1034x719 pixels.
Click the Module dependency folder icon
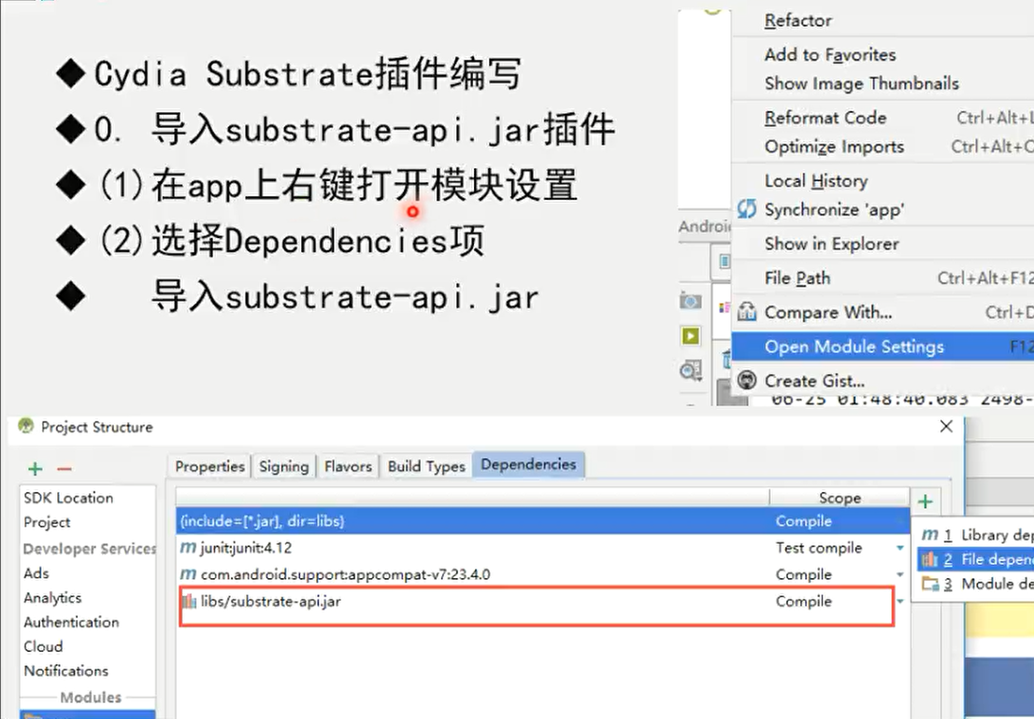[x=930, y=584]
